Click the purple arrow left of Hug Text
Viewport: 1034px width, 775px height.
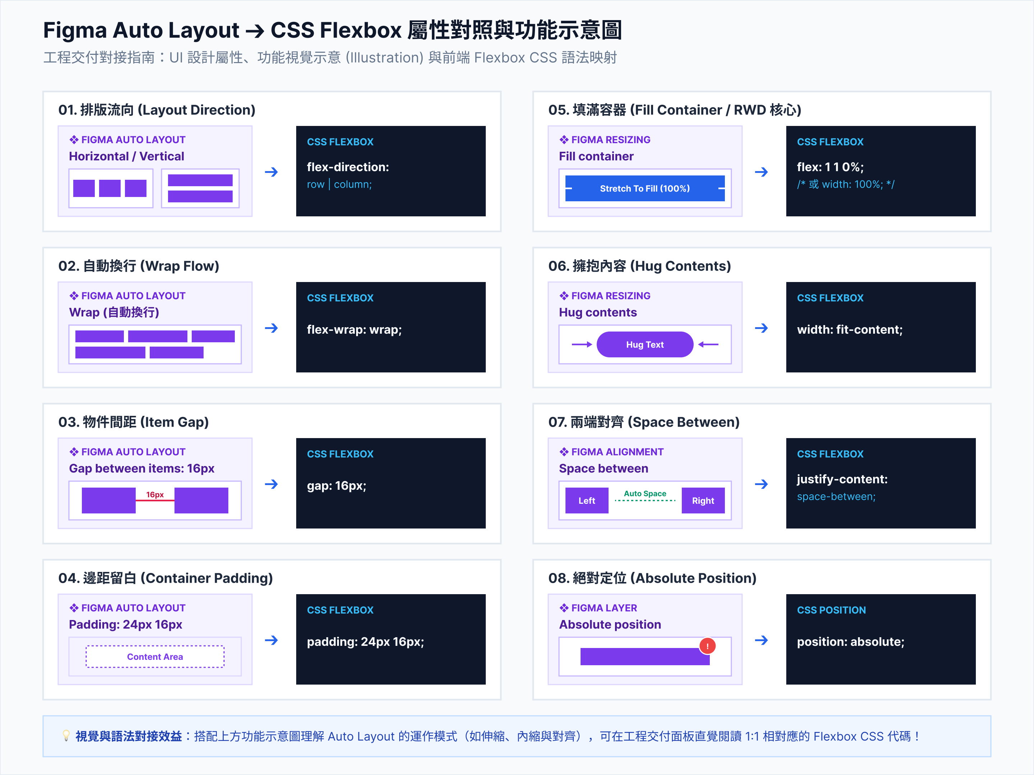[582, 344]
